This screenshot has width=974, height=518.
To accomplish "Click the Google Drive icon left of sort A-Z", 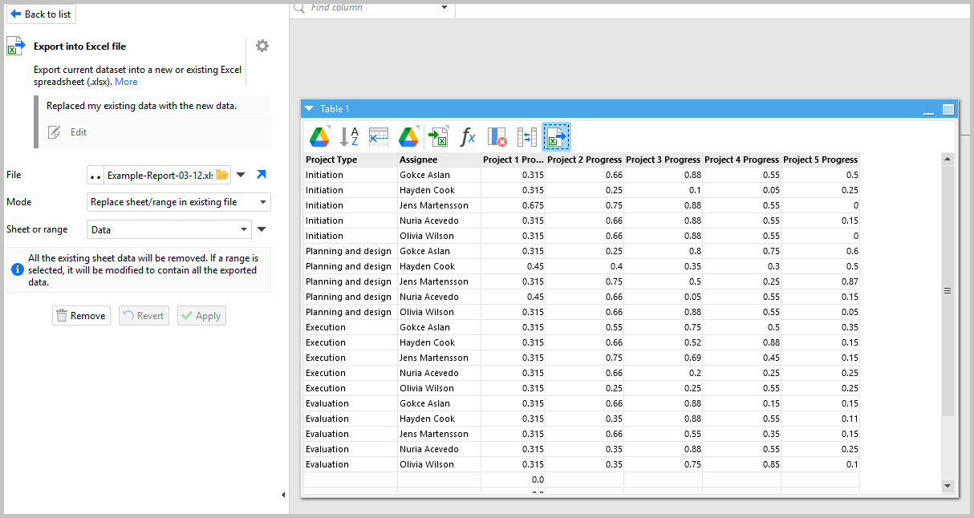I will [x=319, y=136].
